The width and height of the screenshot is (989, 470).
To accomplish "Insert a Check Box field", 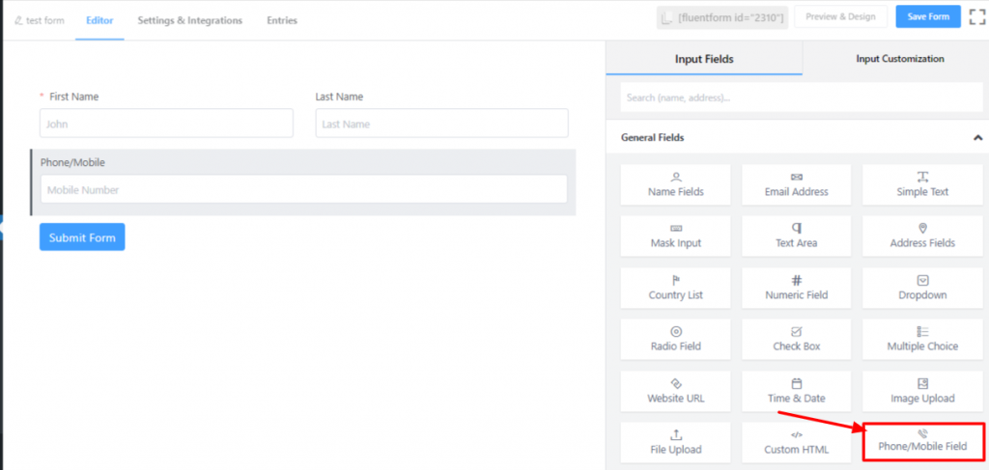I will (796, 340).
